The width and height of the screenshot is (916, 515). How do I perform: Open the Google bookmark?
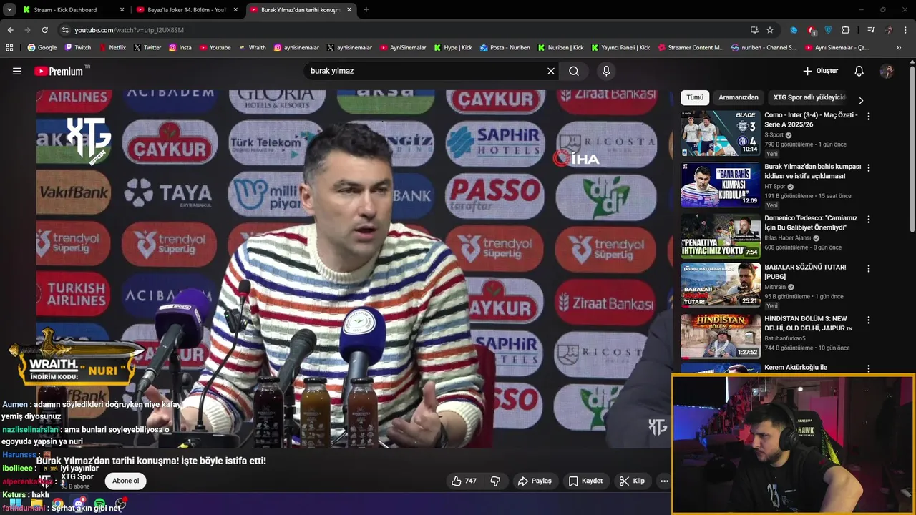click(x=42, y=48)
